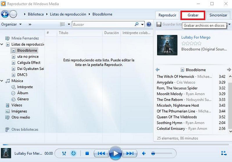Open the view options list icon
This screenshot has height=162, width=232.
[x=62, y=24]
